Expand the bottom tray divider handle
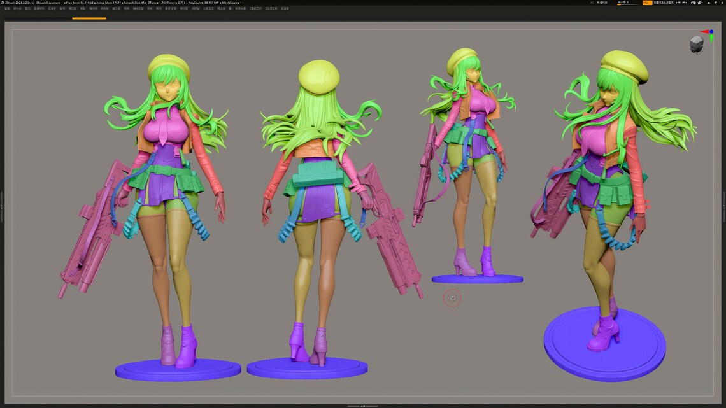The height and width of the screenshot is (408, 726). pyautogui.click(x=362, y=405)
